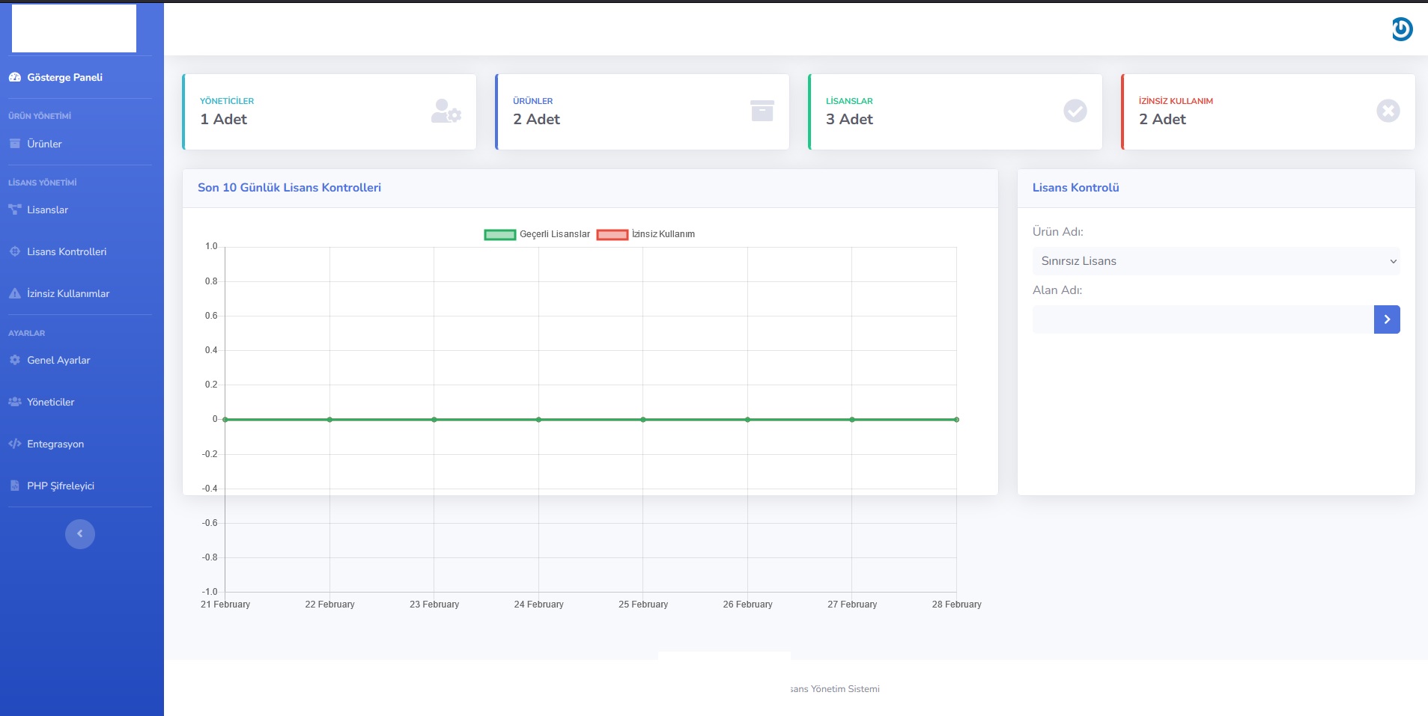Go to Lisanslar page

pyautogui.click(x=47, y=209)
